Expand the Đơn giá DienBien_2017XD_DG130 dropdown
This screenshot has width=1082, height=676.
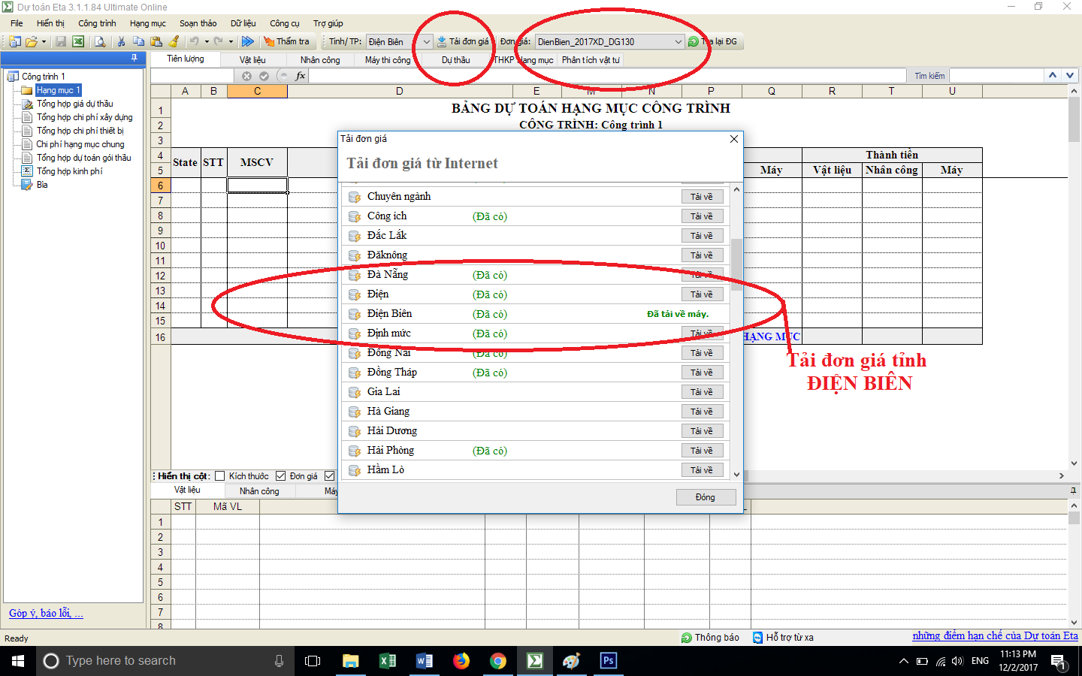point(678,42)
